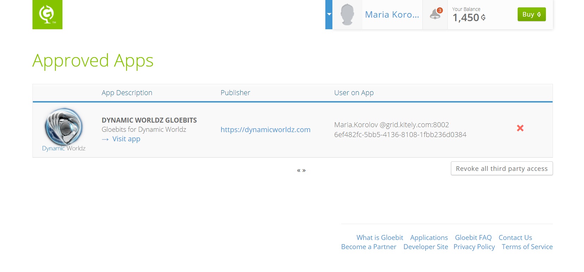Open the blue account dropdown arrow
Viewport: 584px width, 272px height.
pyautogui.click(x=329, y=14)
